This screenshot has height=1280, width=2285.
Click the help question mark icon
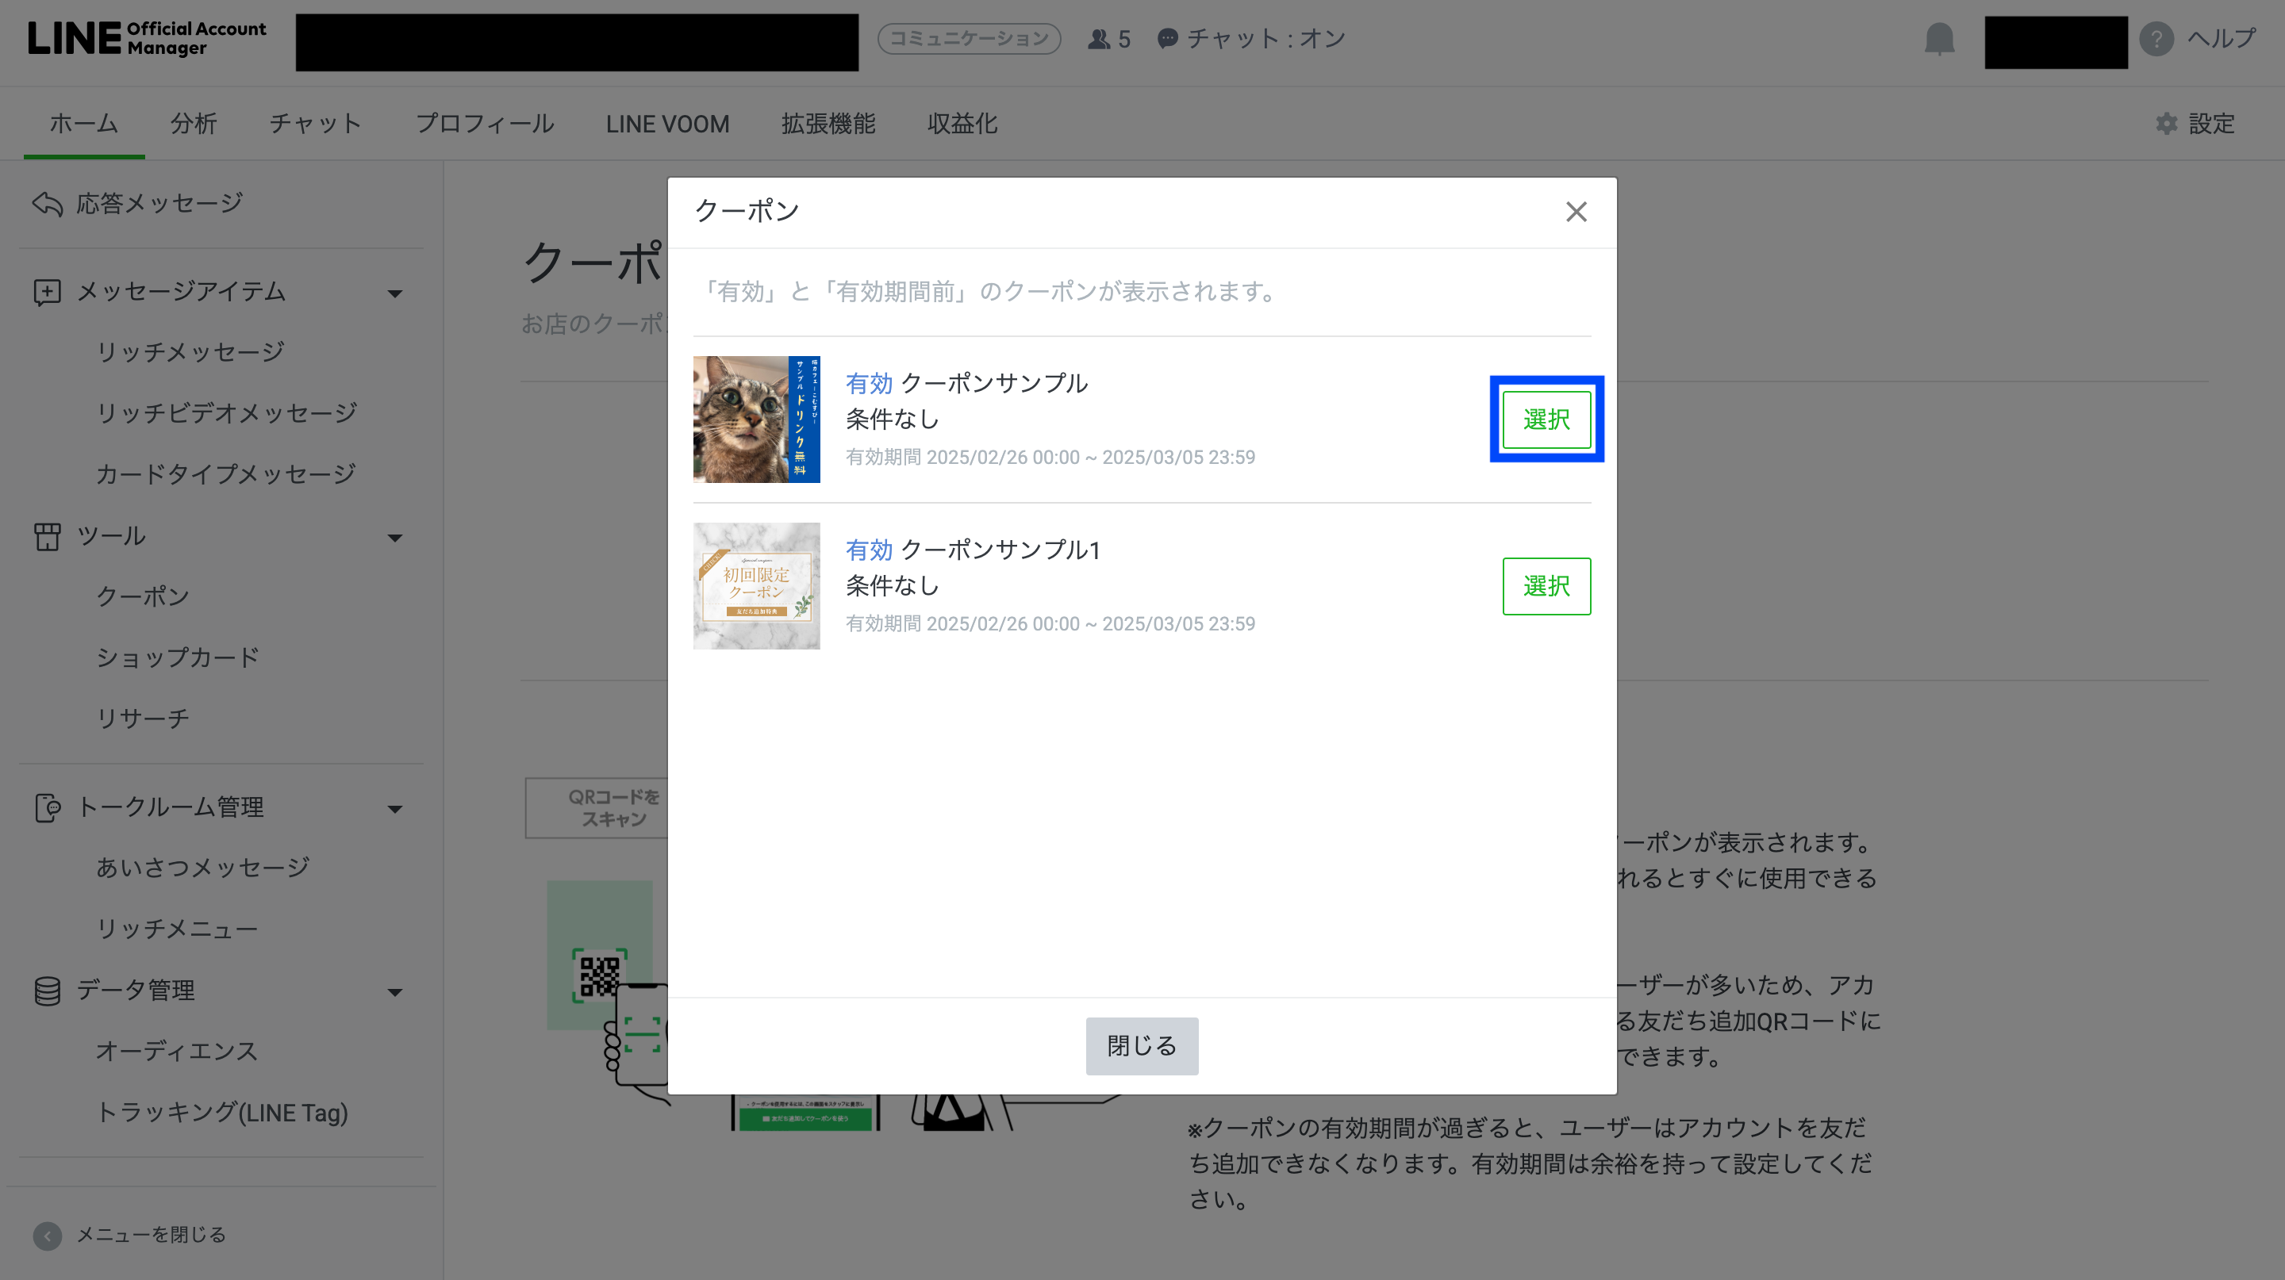pyautogui.click(x=2156, y=39)
